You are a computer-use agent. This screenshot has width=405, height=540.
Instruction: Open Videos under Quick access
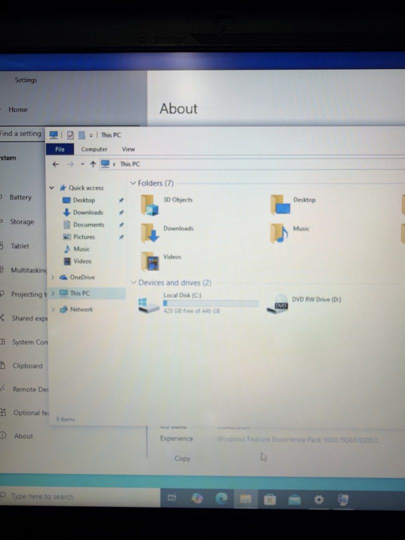[82, 261]
